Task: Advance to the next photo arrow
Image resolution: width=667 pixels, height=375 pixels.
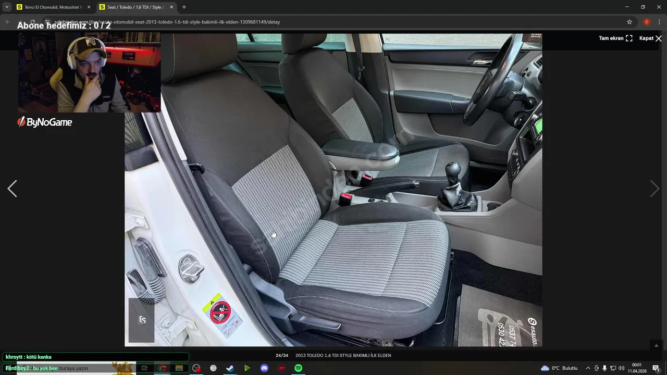Action: pyautogui.click(x=654, y=189)
